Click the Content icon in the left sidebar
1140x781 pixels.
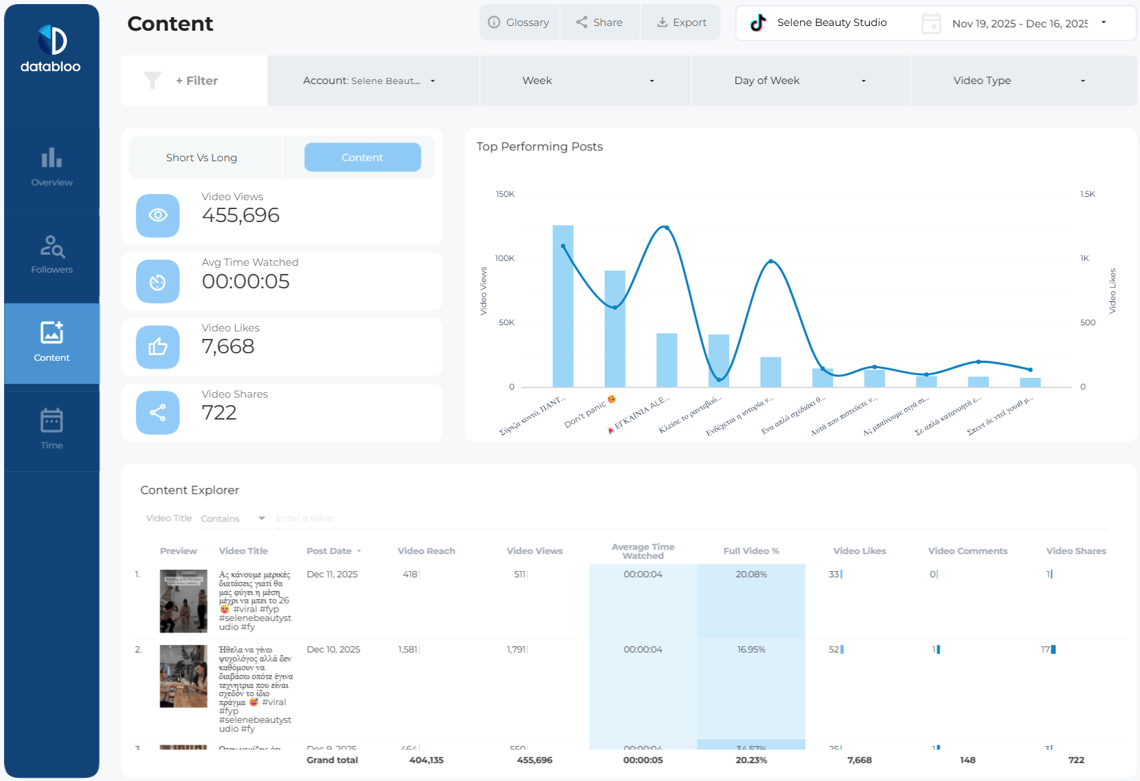51,338
